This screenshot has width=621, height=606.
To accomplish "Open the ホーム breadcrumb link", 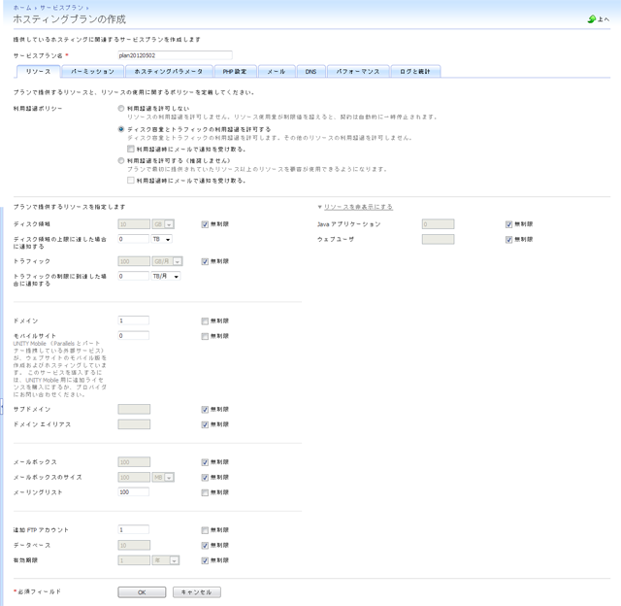I will [21, 7].
